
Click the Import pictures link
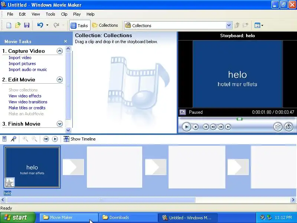click(22, 64)
